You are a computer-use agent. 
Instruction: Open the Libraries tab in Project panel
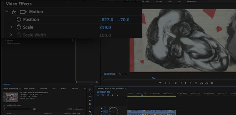(x=44, y=88)
